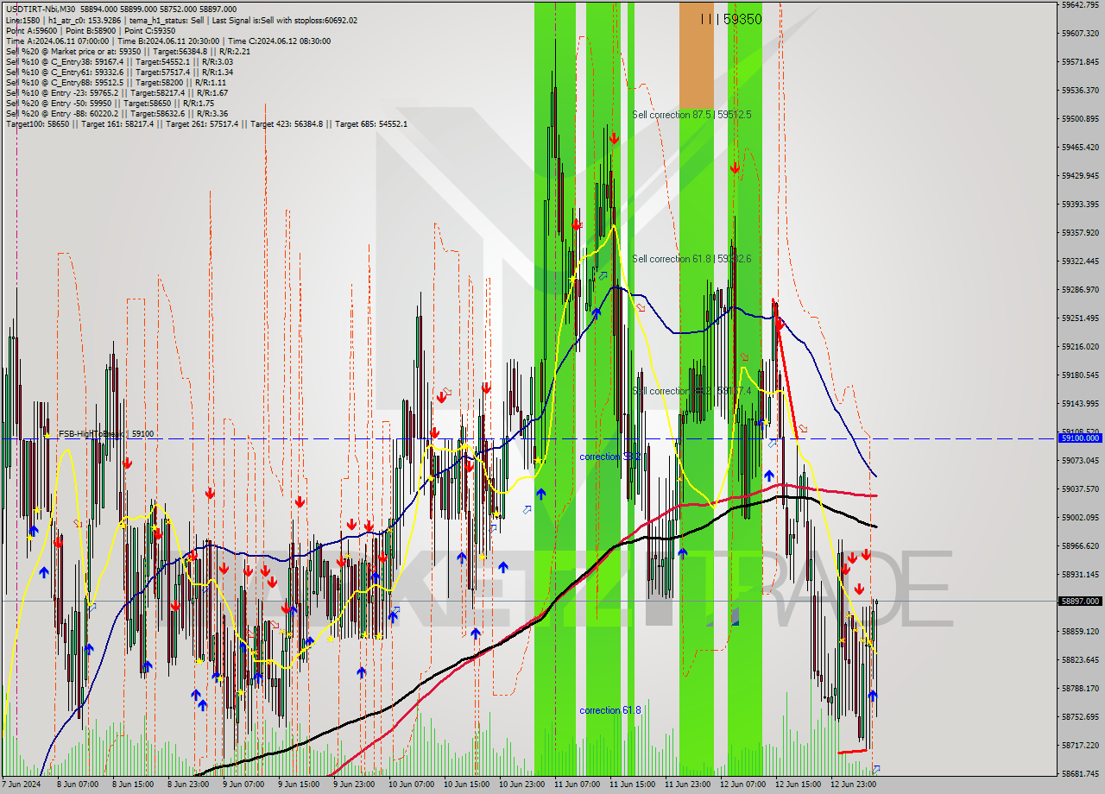The height and width of the screenshot is (794, 1105).
Task: Click the '11 Jun 23:00' time axis label
Action: 687,785
